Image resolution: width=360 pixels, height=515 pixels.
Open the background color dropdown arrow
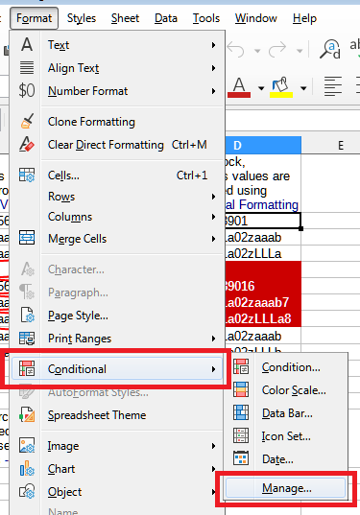pos(303,88)
